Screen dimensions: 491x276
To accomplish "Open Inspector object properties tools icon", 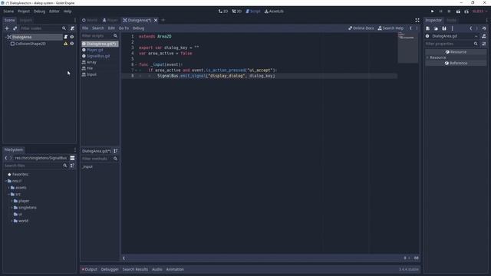I will pos(484,44).
